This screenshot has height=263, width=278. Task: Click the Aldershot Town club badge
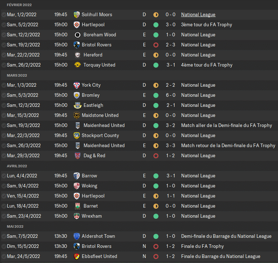pos(76,236)
